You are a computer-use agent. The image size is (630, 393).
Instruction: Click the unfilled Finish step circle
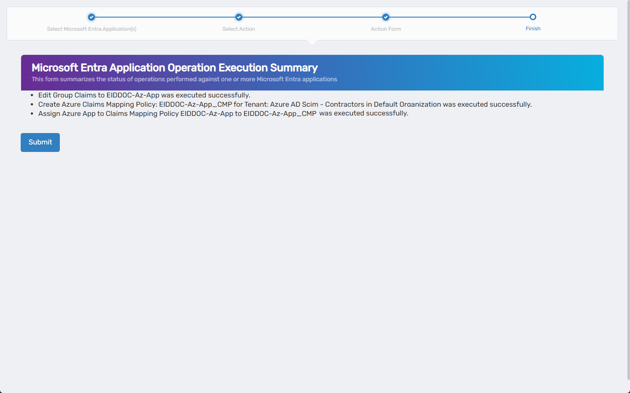click(533, 16)
